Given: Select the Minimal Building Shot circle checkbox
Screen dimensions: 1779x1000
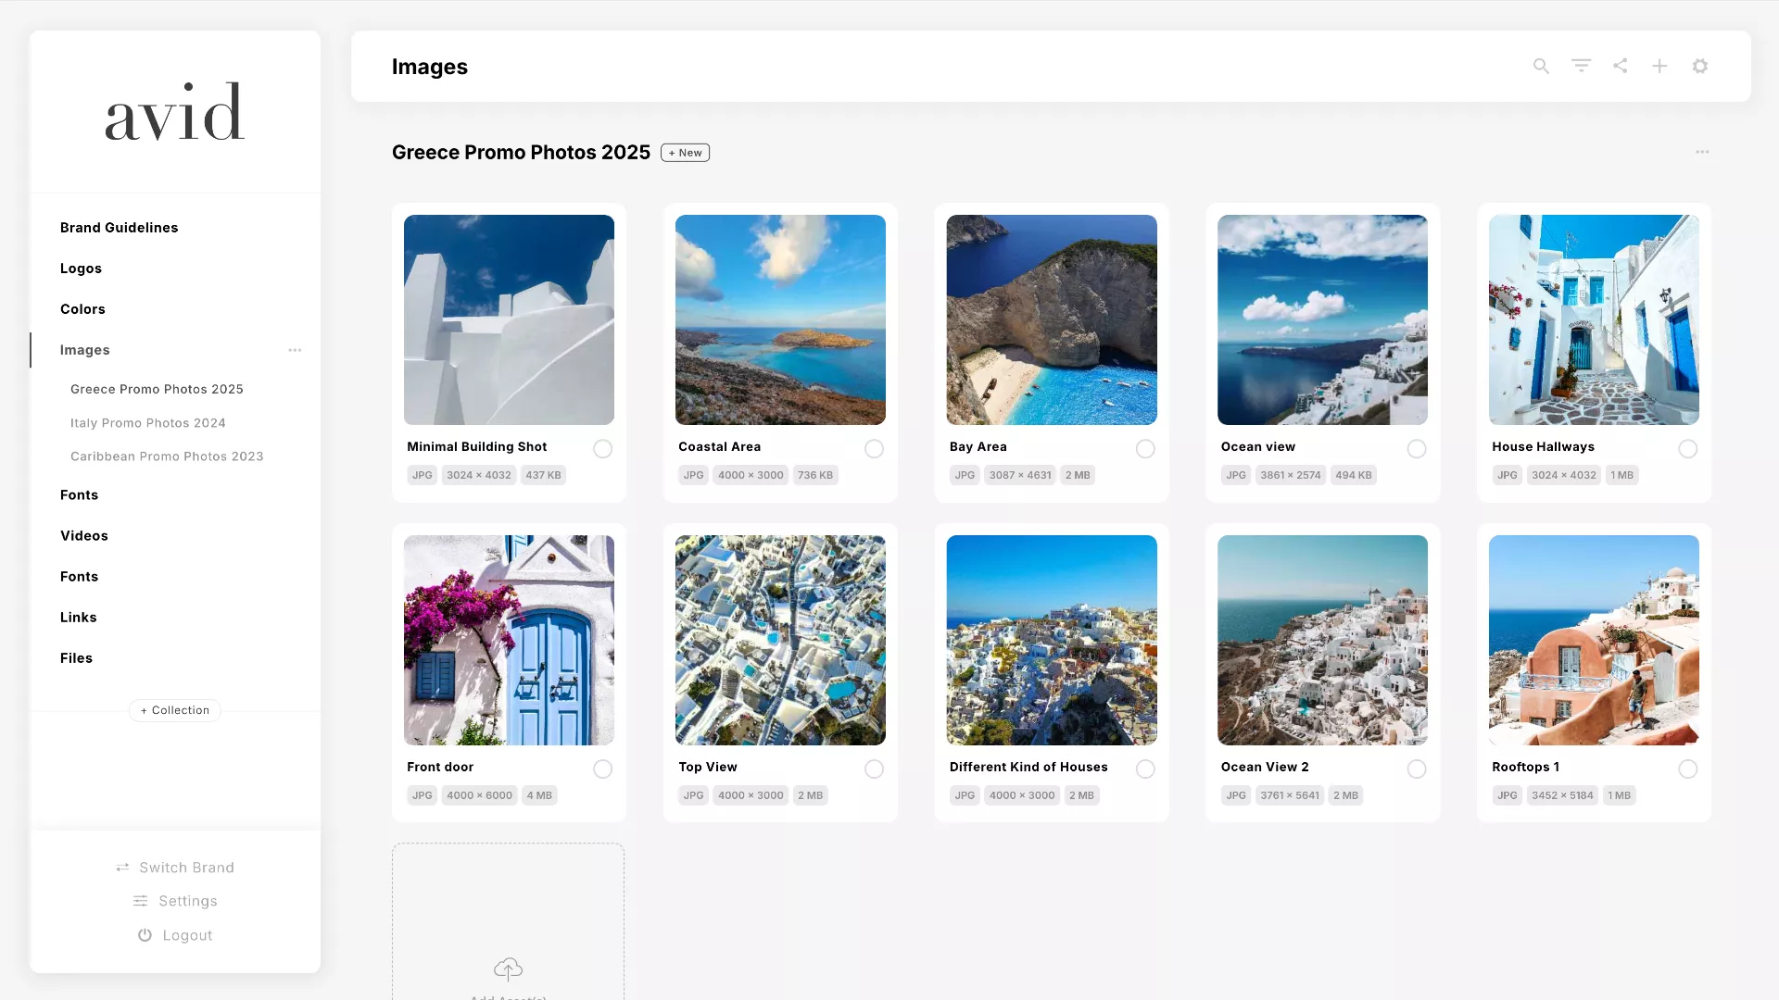Looking at the screenshot, I should tap(602, 449).
